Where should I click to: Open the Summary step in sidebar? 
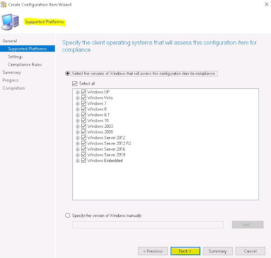pyautogui.click(x=11, y=72)
